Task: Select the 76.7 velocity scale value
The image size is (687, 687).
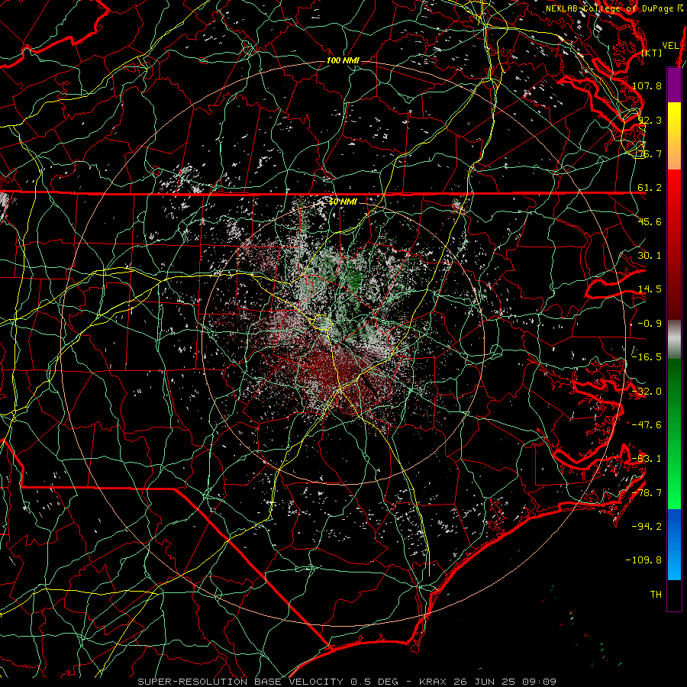Action: point(650,153)
